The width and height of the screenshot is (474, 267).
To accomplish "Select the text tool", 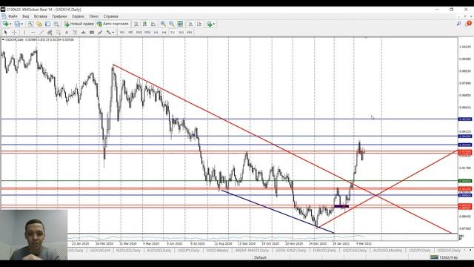I will (x=67, y=32).
